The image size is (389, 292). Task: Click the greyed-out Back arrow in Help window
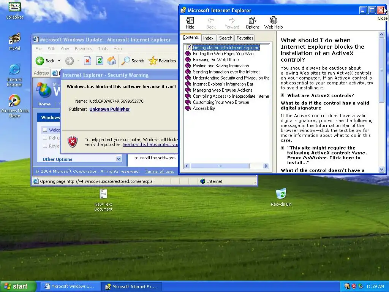(211, 23)
